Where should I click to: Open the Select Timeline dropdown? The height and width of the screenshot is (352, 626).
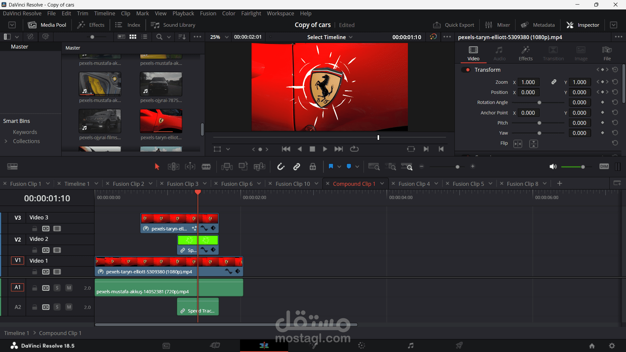point(329,37)
